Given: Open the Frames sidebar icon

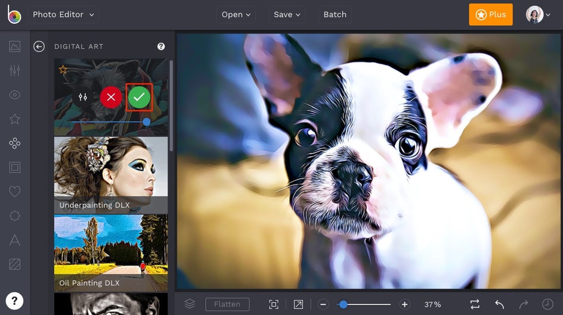Looking at the screenshot, I should (15, 167).
